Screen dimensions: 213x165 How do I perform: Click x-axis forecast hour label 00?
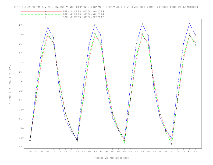click(30, 152)
